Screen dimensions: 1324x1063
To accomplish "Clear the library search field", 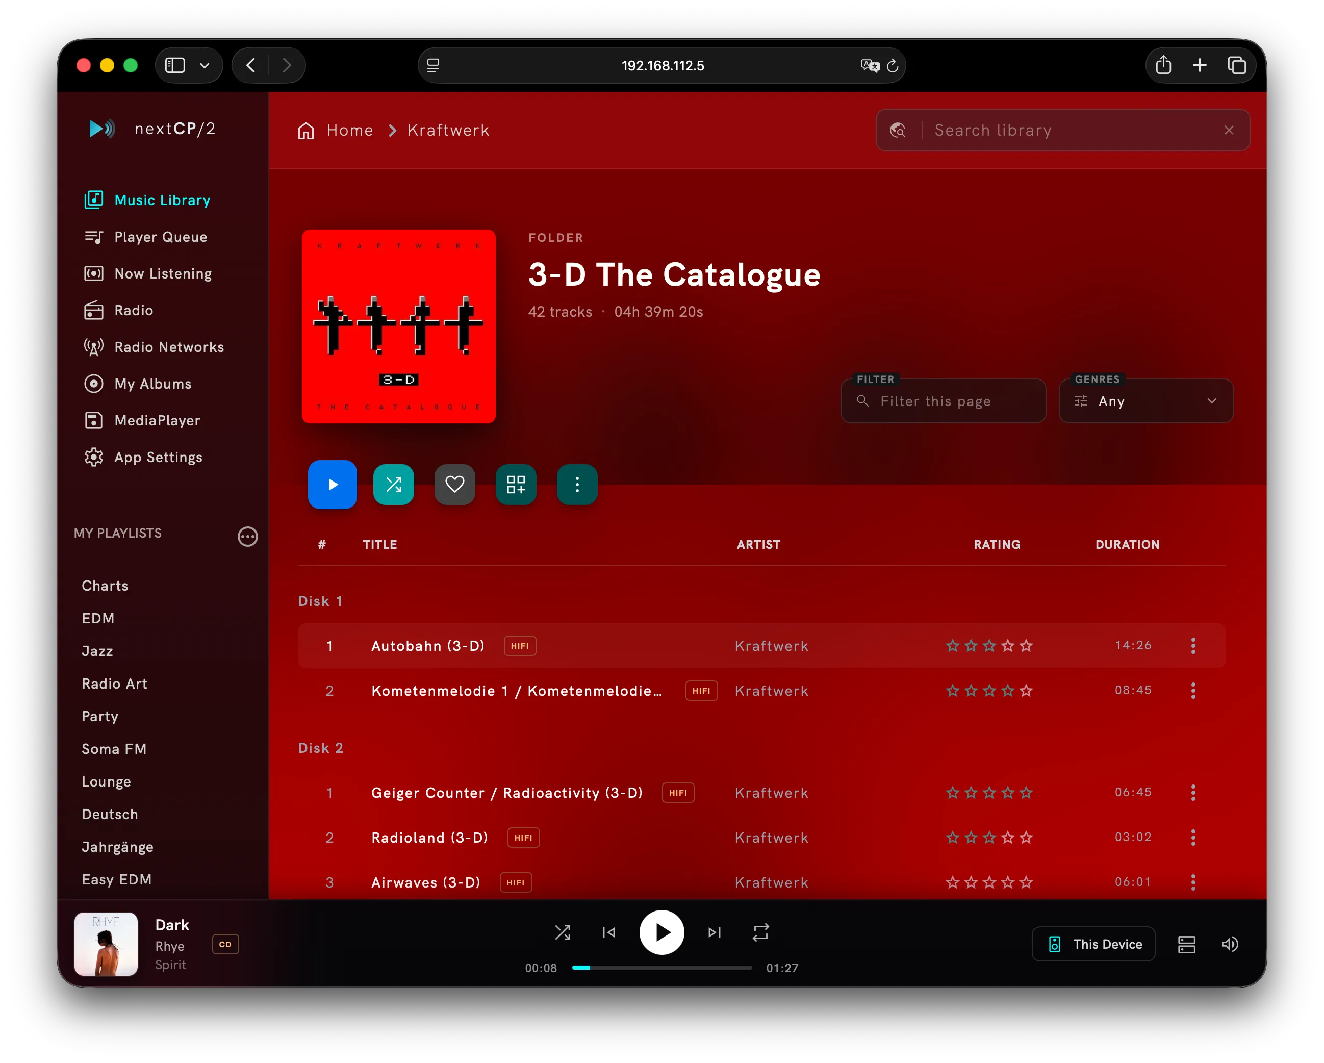I will (x=1229, y=130).
